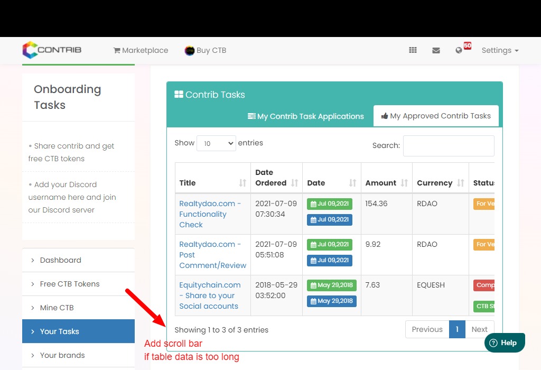Focus the table Search field

pos(449,146)
